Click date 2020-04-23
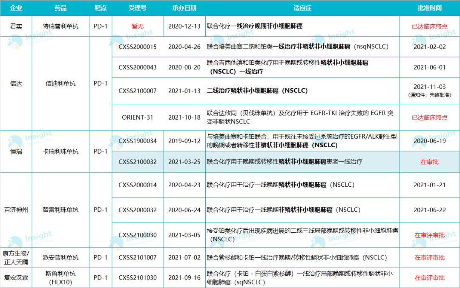This screenshot has width=460, height=288. click(x=184, y=185)
